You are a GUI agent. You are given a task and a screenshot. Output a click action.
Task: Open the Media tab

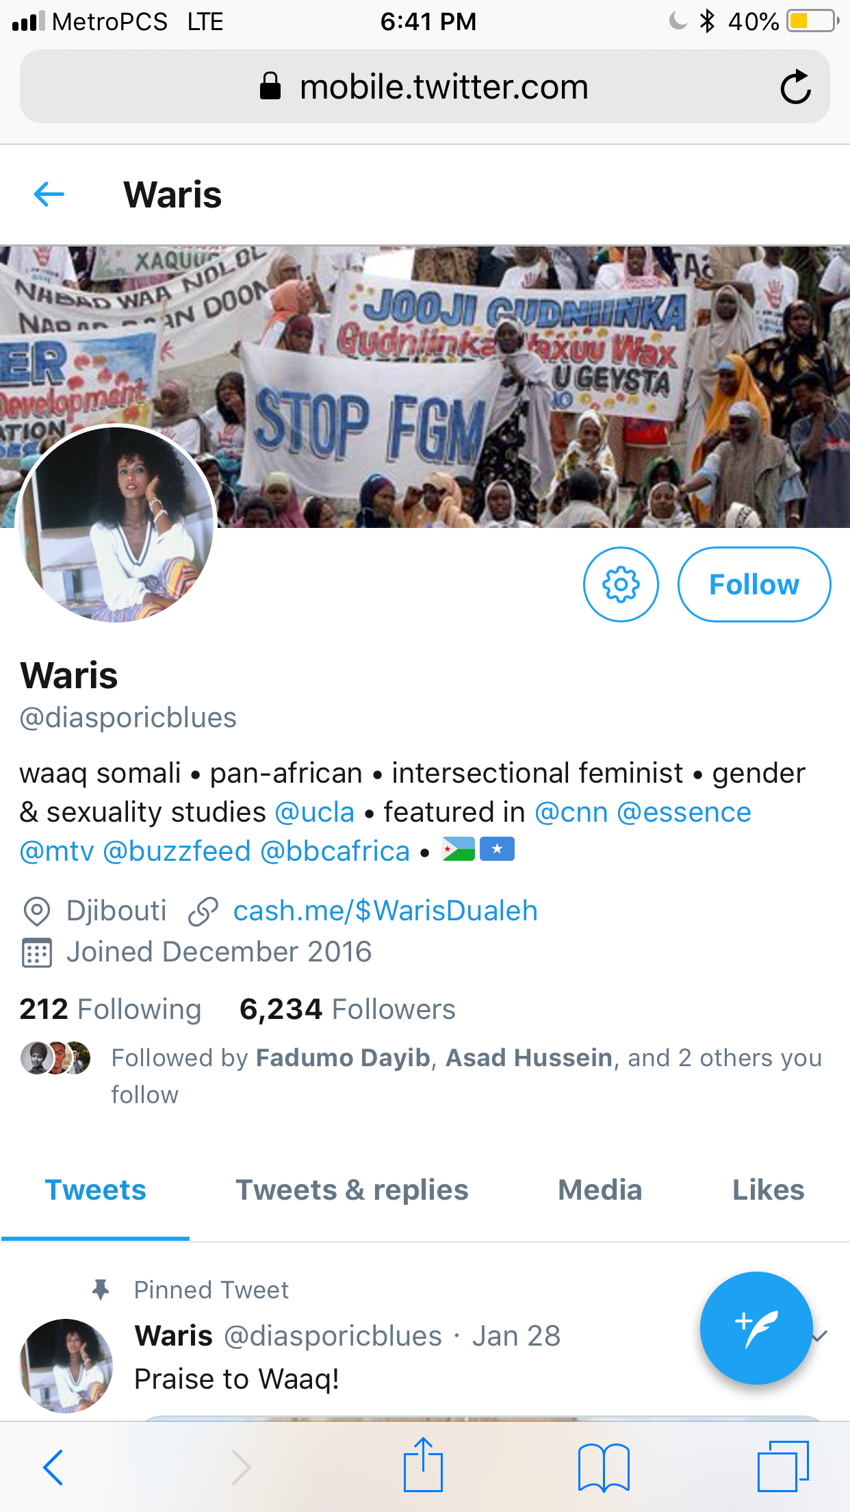(600, 1190)
